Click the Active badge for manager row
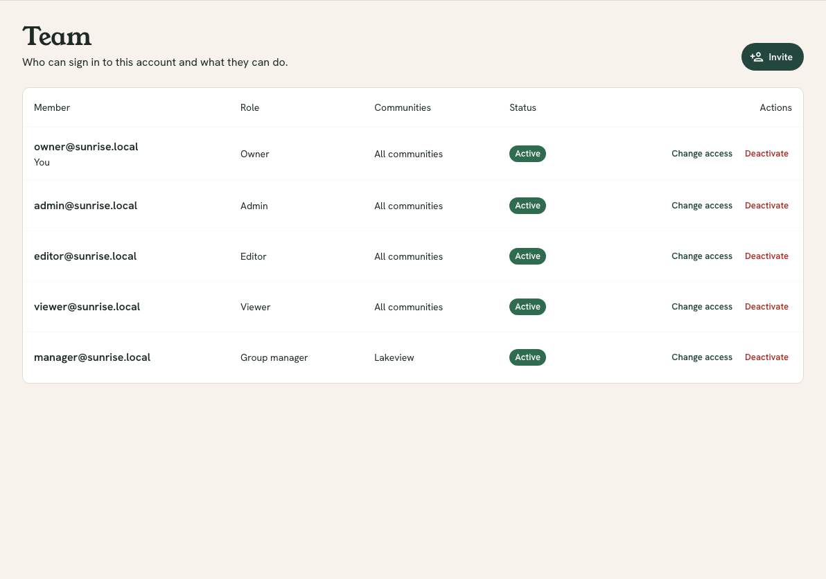This screenshot has height=579, width=826. click(x=527, y=357)
